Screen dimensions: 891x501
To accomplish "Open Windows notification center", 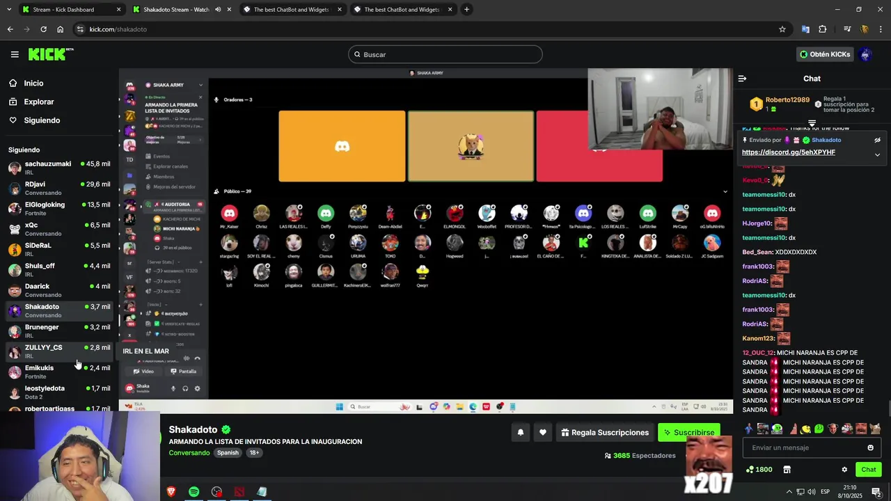I will 876,492.
